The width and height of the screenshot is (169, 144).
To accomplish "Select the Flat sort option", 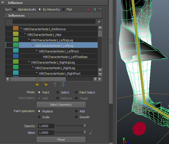I will (64, 9).
